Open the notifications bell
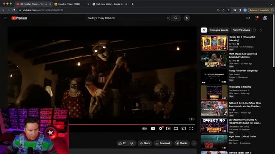Viewport: 275px width, 154px height. (256, 18)
